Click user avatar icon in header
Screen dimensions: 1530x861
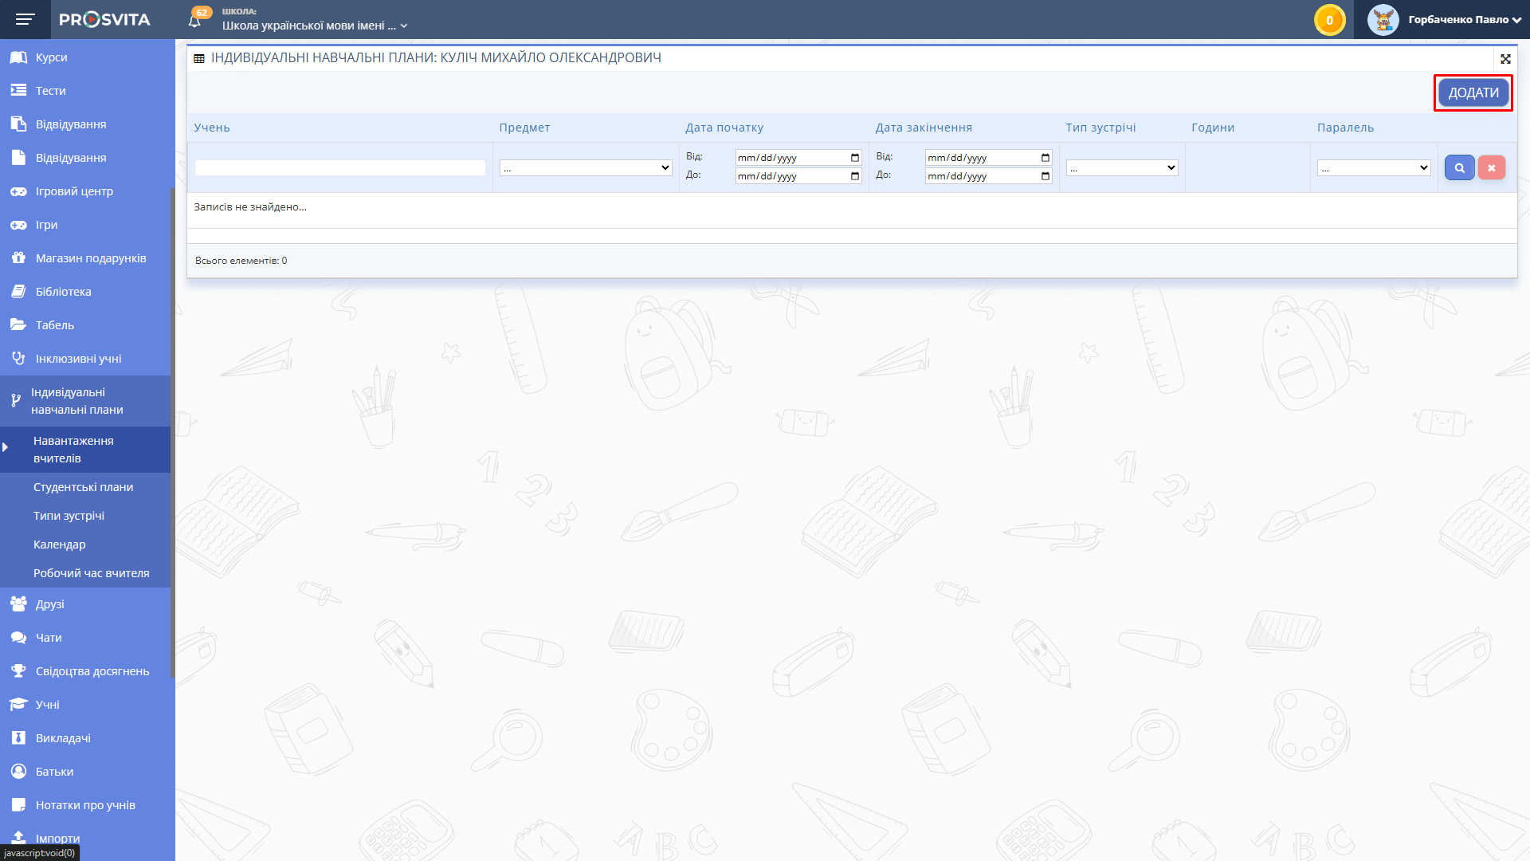[1383, 20]
